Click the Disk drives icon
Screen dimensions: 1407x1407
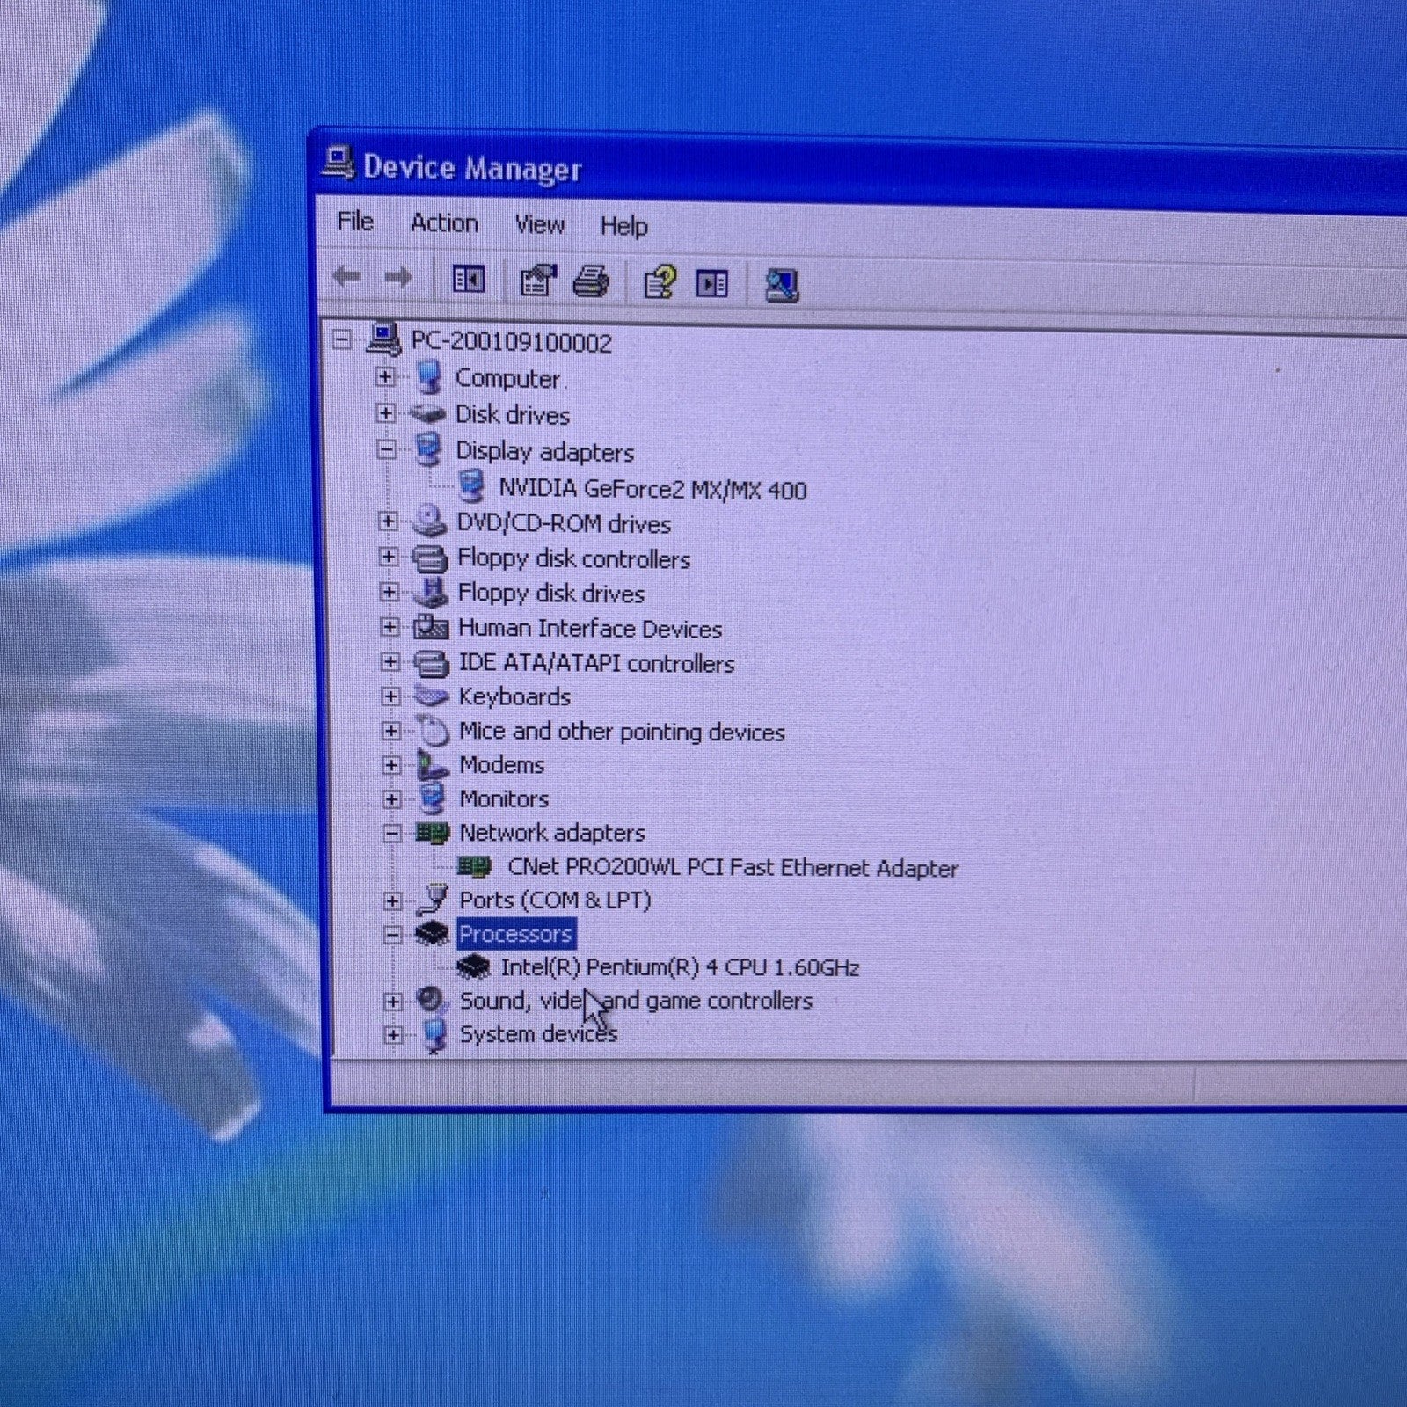pyautogui.click(x=428, y=413)
